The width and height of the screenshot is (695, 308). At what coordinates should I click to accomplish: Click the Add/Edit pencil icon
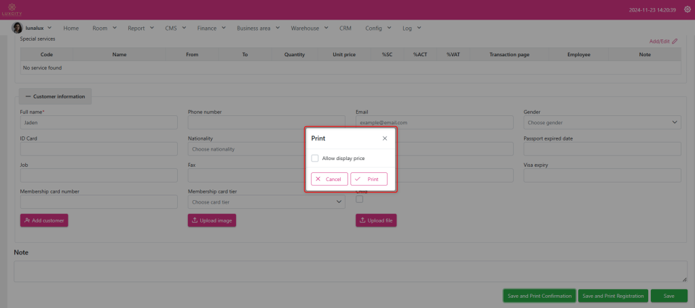[x=674, y=41]
